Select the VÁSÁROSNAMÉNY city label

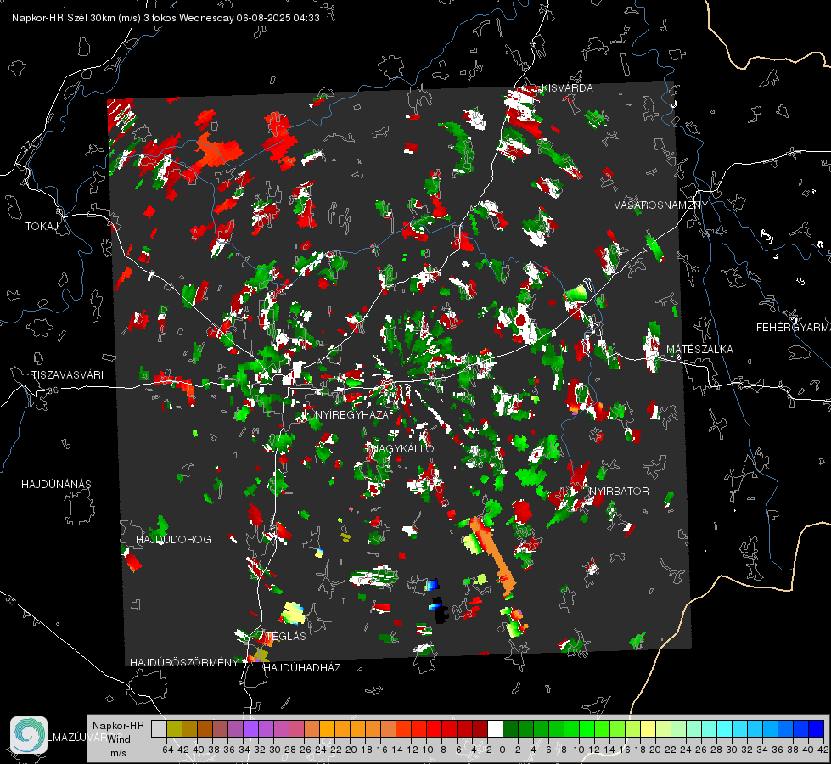coord(661,205)
